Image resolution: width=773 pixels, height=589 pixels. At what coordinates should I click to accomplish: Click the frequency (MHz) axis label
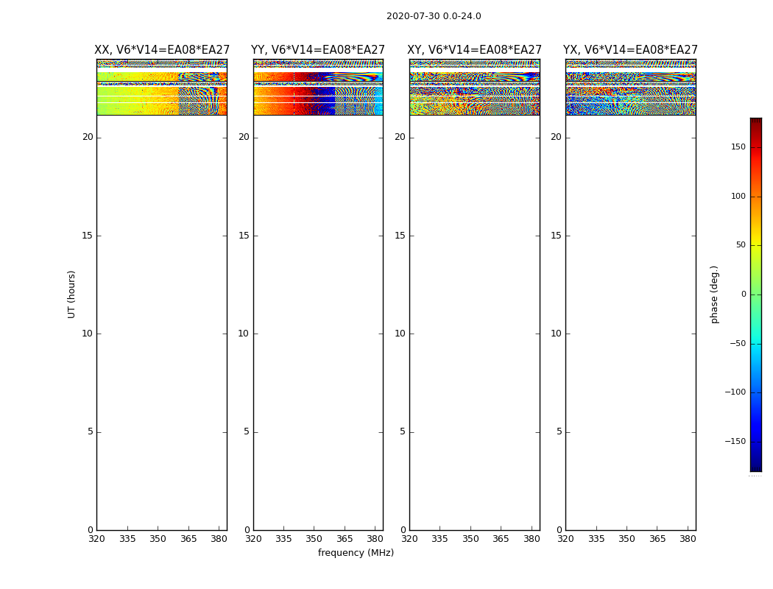(356, 553)
